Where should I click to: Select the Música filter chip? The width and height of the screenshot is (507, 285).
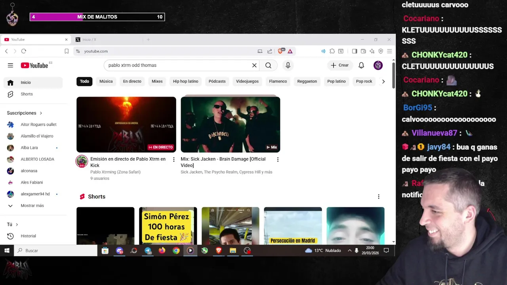pos(106,81)
